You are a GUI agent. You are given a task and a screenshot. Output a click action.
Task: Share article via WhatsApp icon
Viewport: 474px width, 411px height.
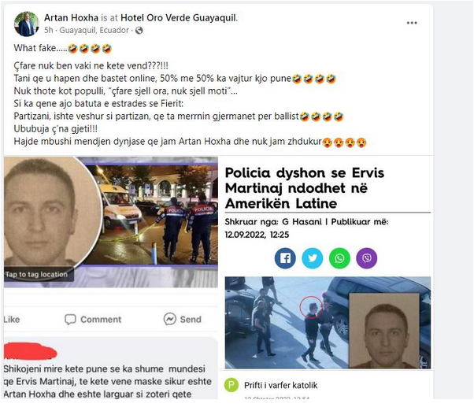pyautogui.click(x=339, y=258)
